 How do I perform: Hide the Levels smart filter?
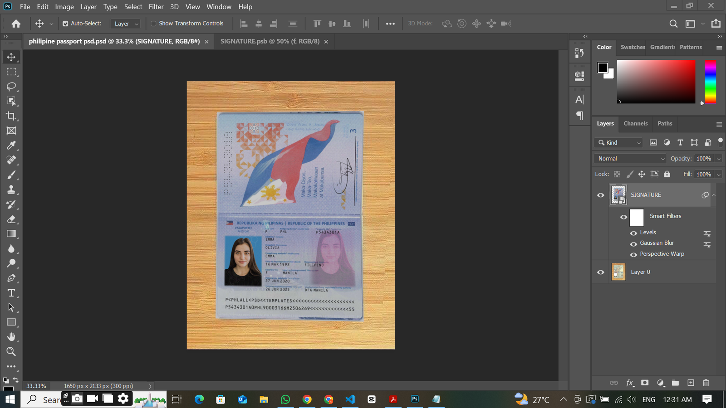[x=633, y=233]
